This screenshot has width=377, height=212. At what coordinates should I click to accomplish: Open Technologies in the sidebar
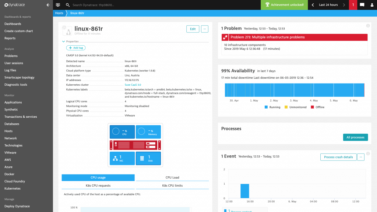pyautogui.click(x=13, y=146)
